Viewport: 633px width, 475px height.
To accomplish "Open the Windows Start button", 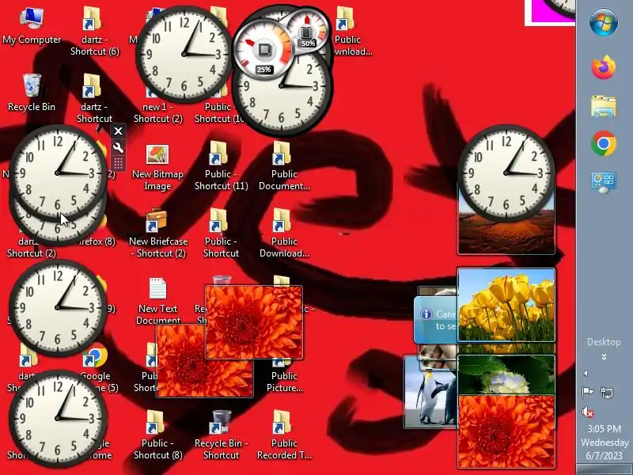I will [x=604, y=22].
